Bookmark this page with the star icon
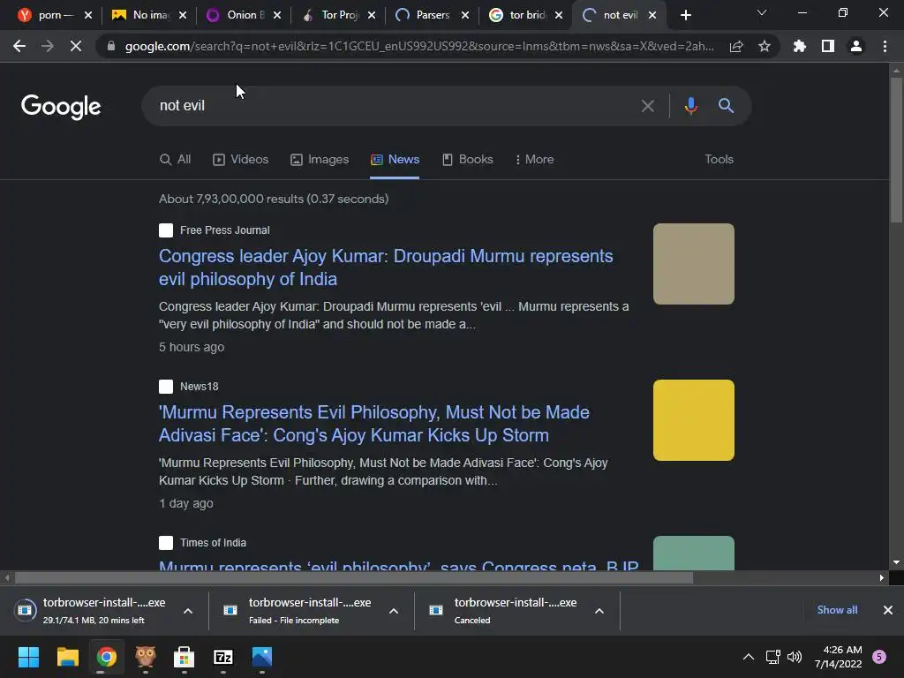The image size is (904, 678). coord(765,46)
